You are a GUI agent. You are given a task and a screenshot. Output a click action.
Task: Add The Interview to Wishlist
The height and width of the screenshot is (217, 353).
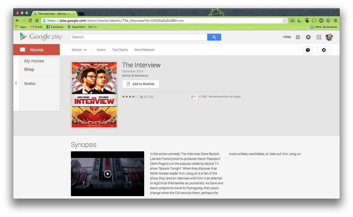click(x=141, y=84)
